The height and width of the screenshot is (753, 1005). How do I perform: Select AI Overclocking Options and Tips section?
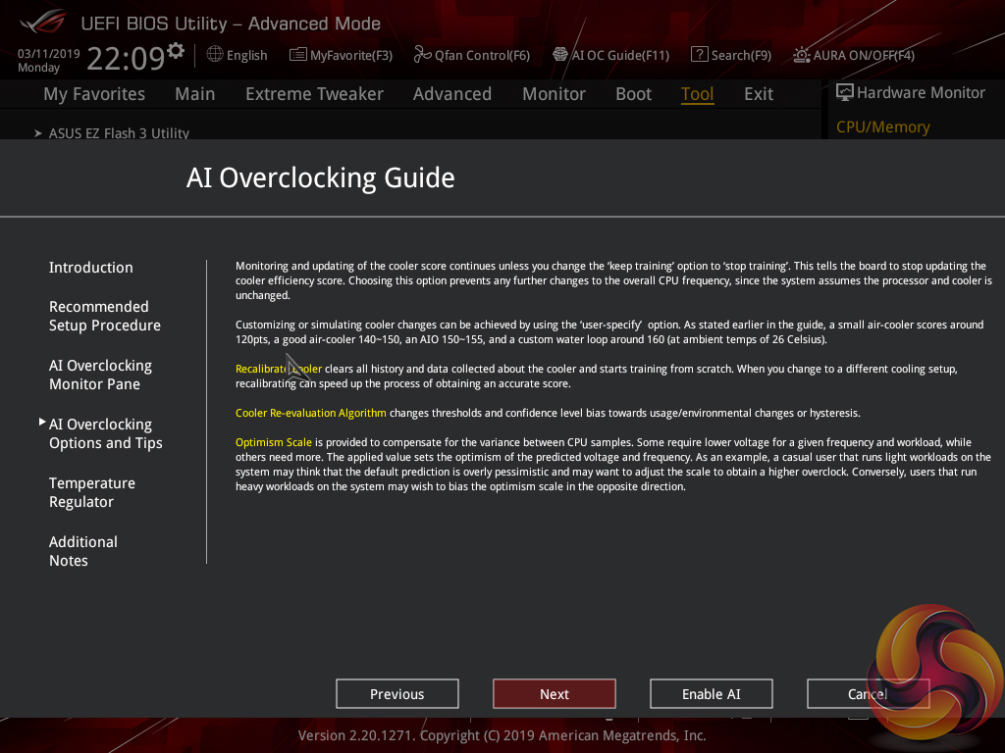click(106, 433)
